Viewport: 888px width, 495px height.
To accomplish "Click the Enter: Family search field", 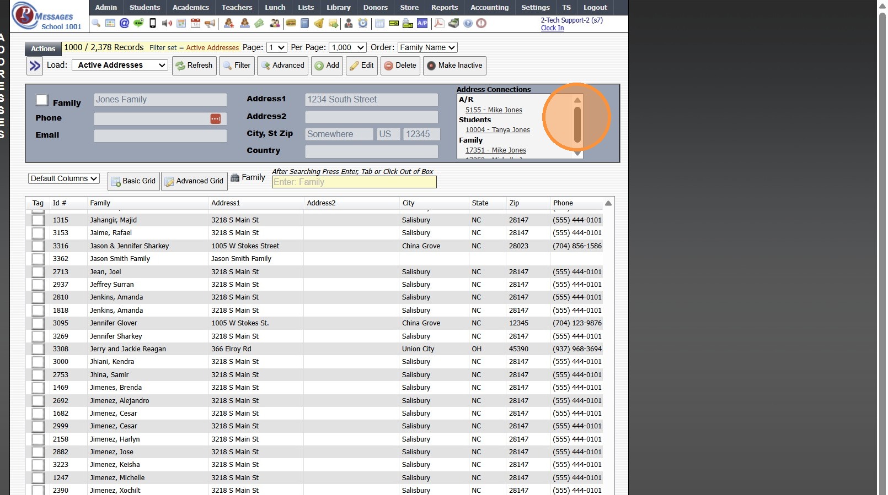I will pyautogui.click(x=354, y=182).
